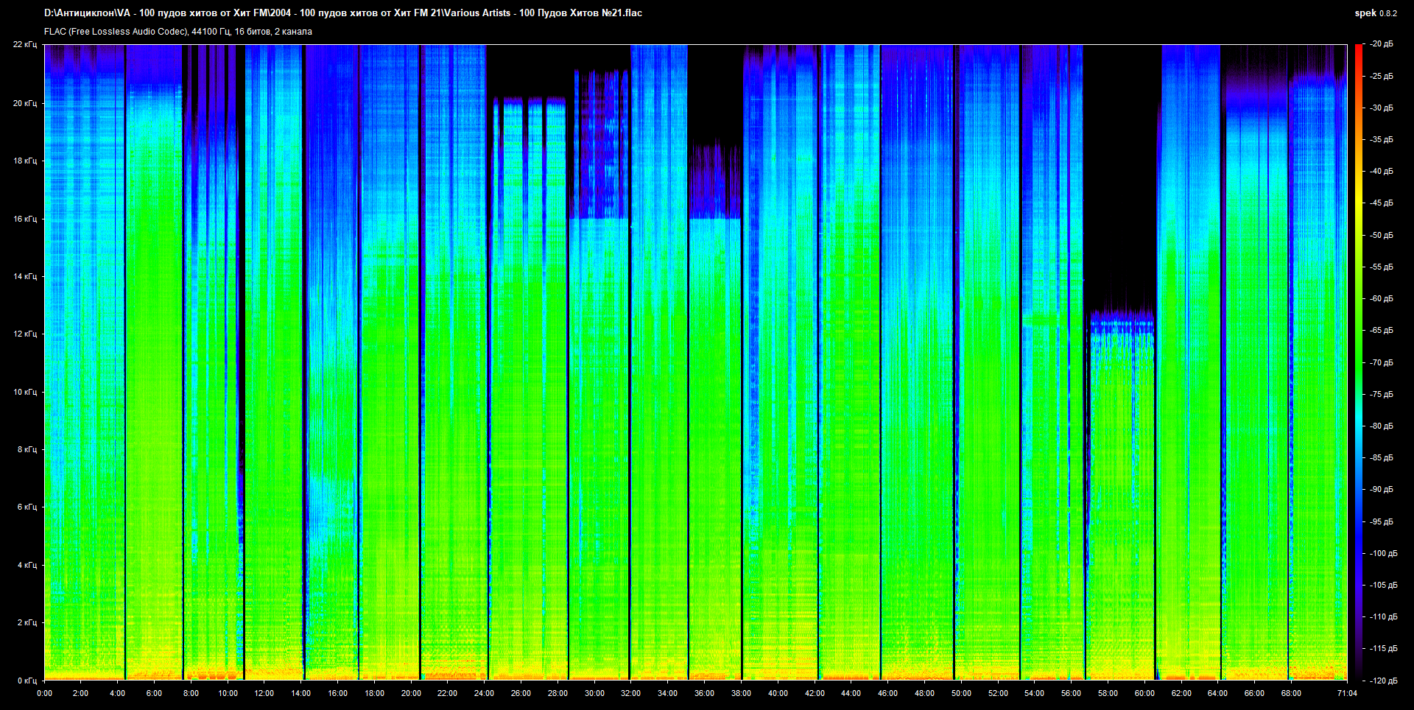Select the 16 кГц frequency axis label
The image size is (1414, 710).
click(24, 219)
